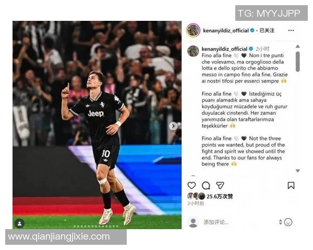Open comments via speech bubble icon
Image resolution: width=313 pixels, height=250 pixels.
click(206, 185)
